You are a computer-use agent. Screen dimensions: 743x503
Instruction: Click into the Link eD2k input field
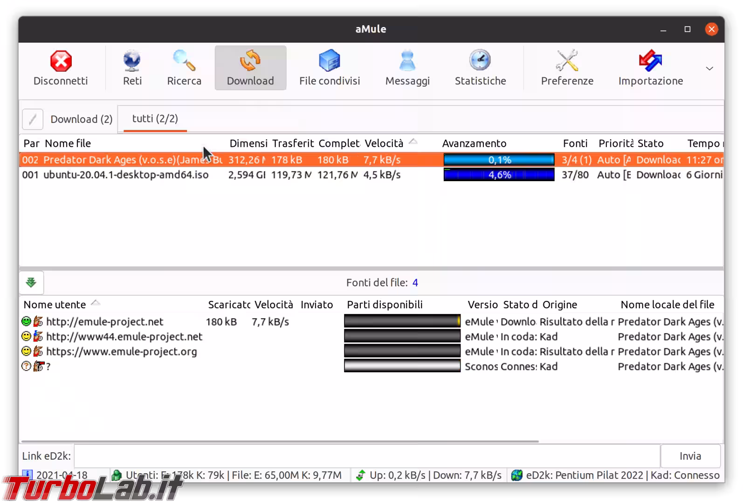click(x=366, y=456)
